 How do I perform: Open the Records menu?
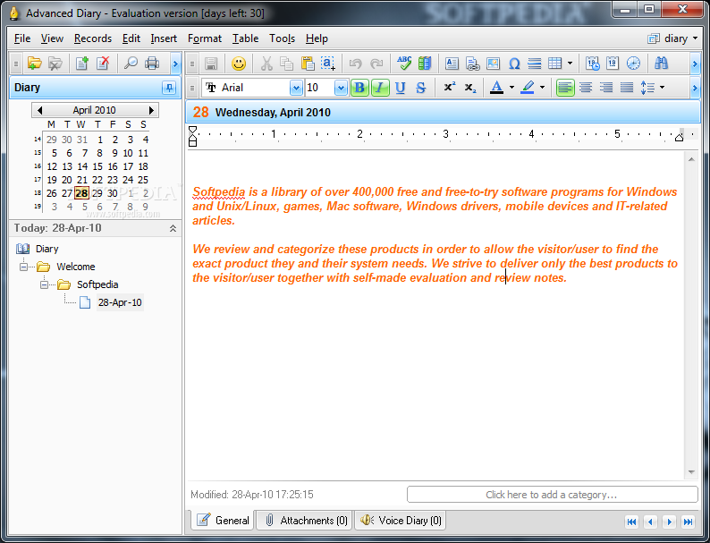[93, 38]
